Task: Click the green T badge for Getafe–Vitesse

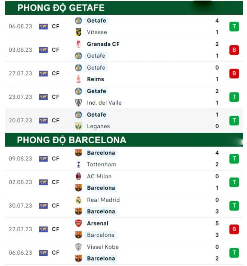Action: click(x=234, y=26)
